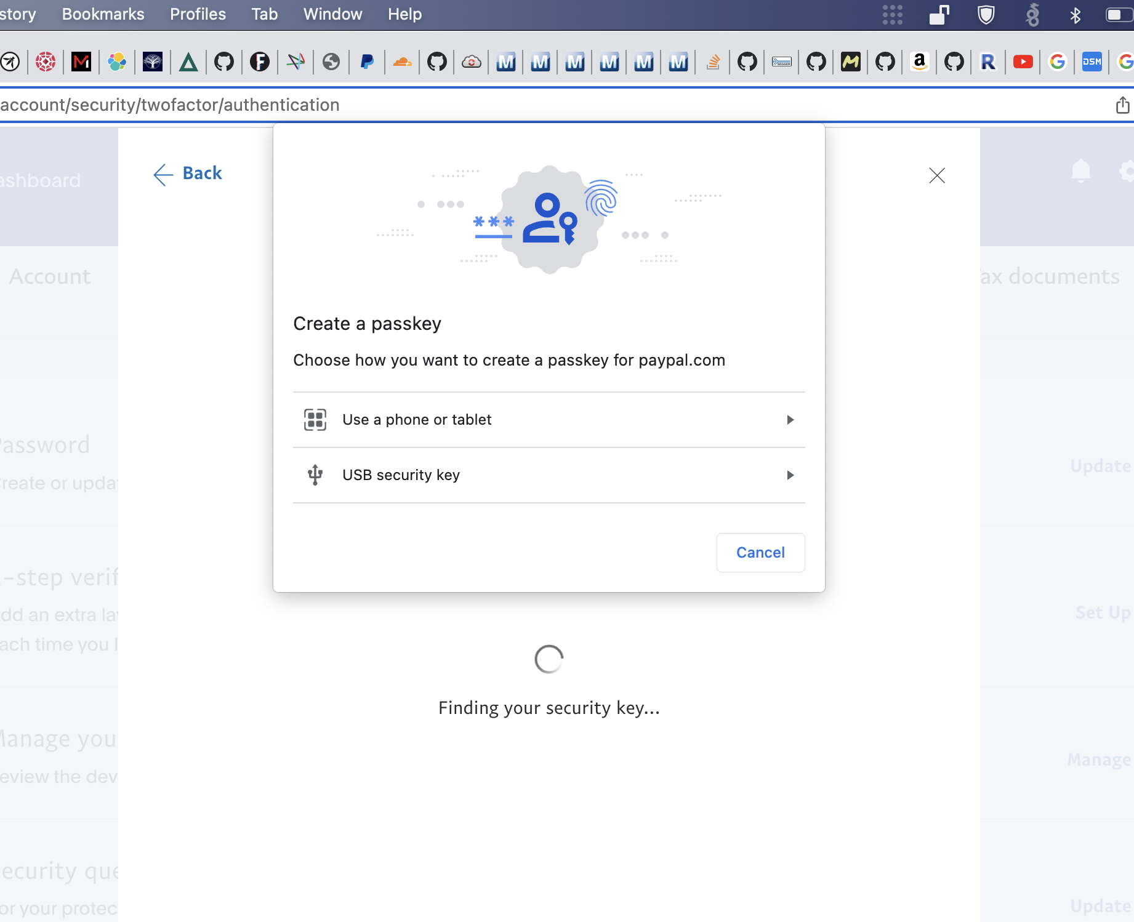The image size is (1134, 922).
Task: Cancel the passkey creation dialog
Action: [x=760, y=553]
